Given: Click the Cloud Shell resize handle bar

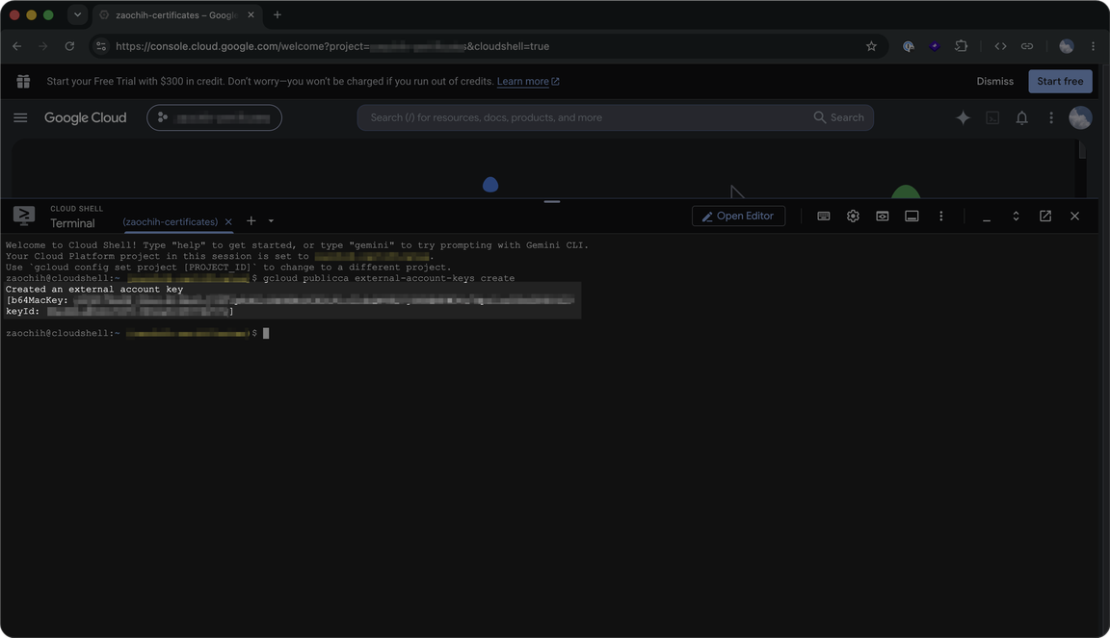Looking at the screenshot, I should pyautogui.click(x=552, y=201).
